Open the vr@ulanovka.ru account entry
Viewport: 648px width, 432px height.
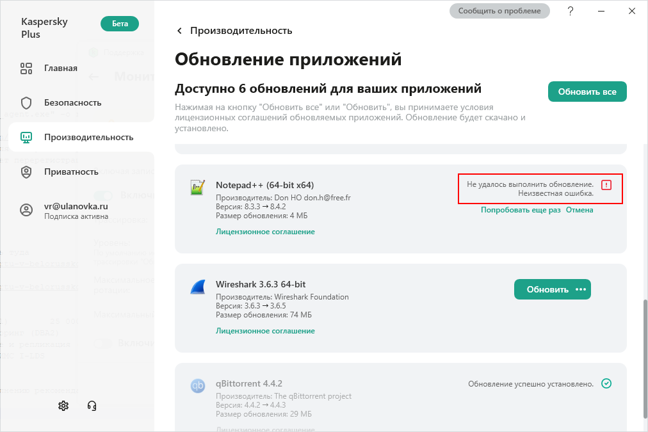76,210
